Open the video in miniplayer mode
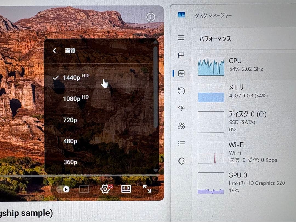This screenshot has width=296, height=222. click(126, 189)
